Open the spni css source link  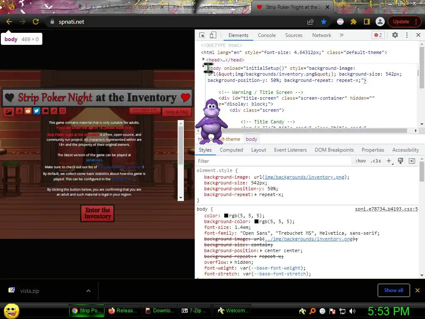pyautogui.click(x=386, y=209)
